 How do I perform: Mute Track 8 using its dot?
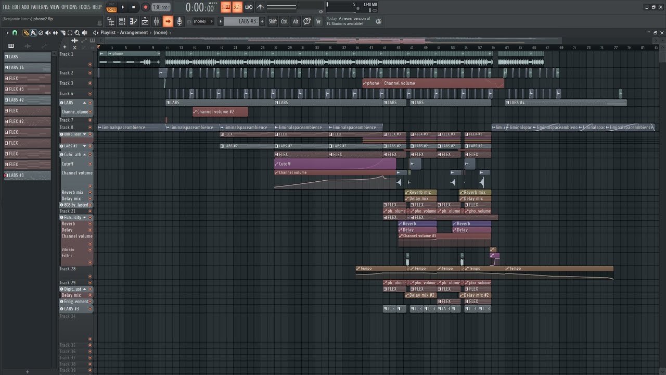point(90,127)
